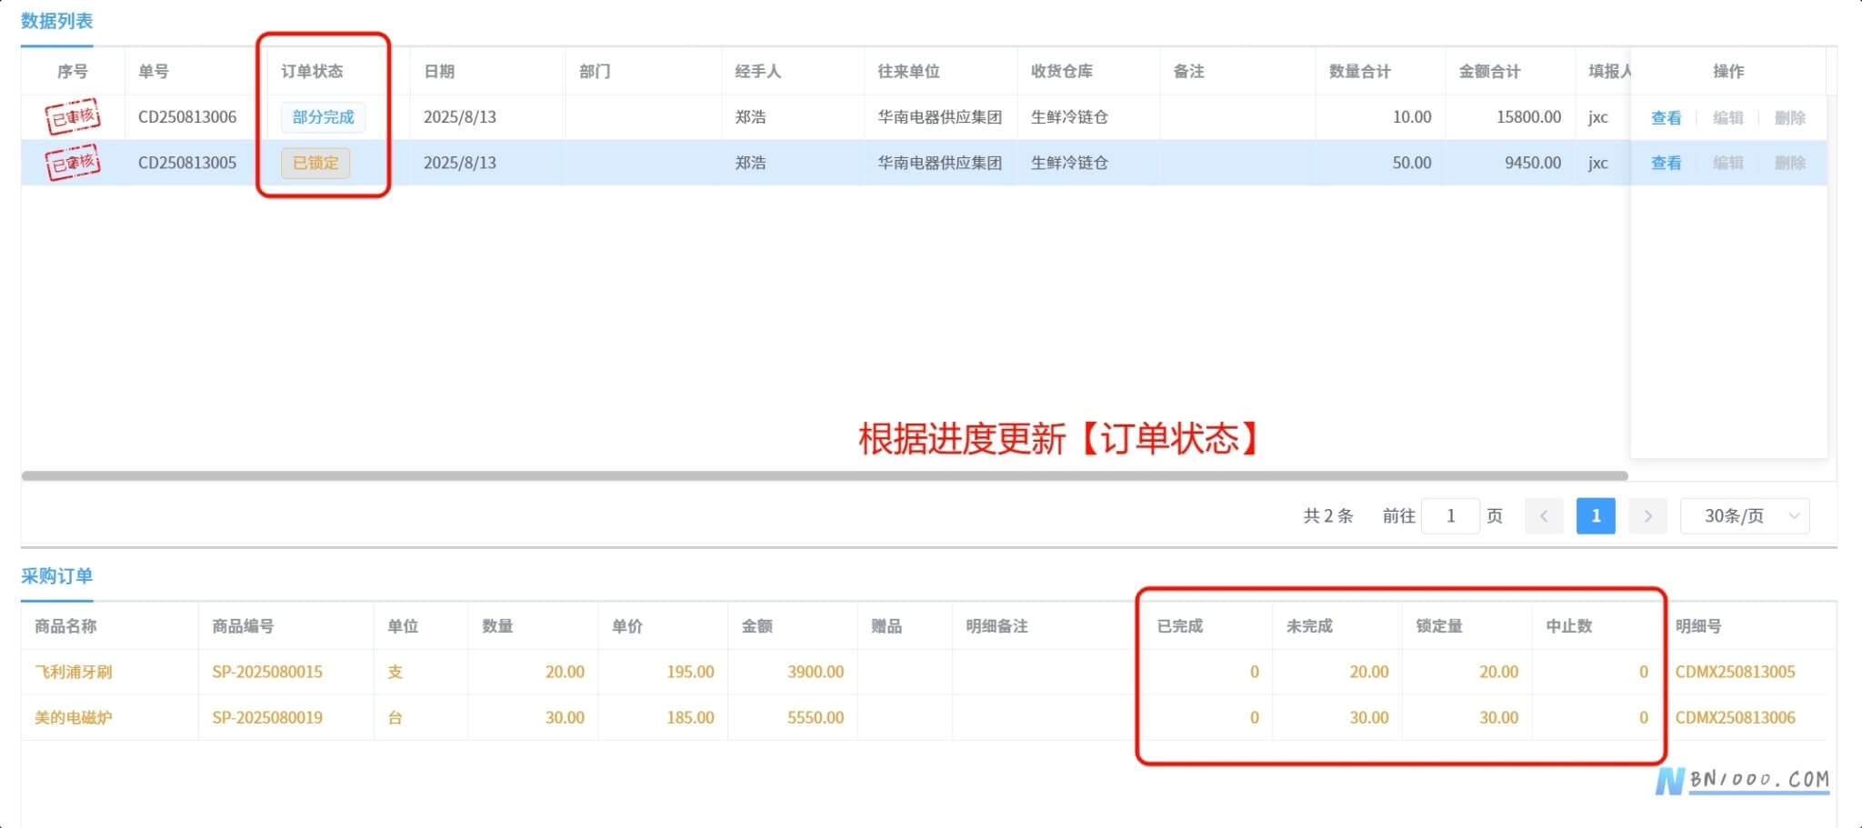
Task: Select the 已锁定 status tag
Action: pos(315,163)
